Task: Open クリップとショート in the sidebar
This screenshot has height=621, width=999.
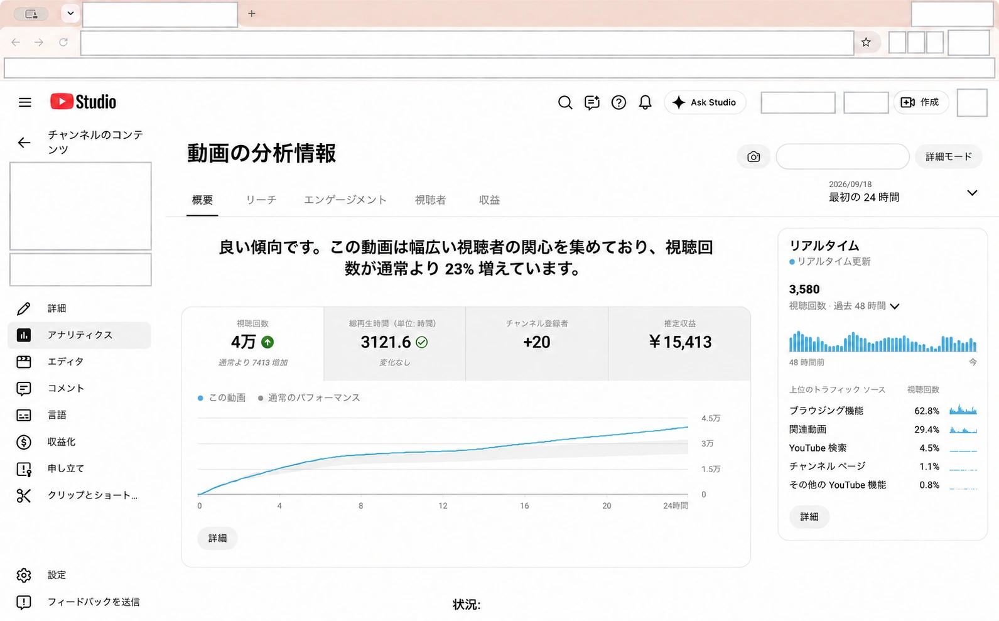Action: coord(80,495)
